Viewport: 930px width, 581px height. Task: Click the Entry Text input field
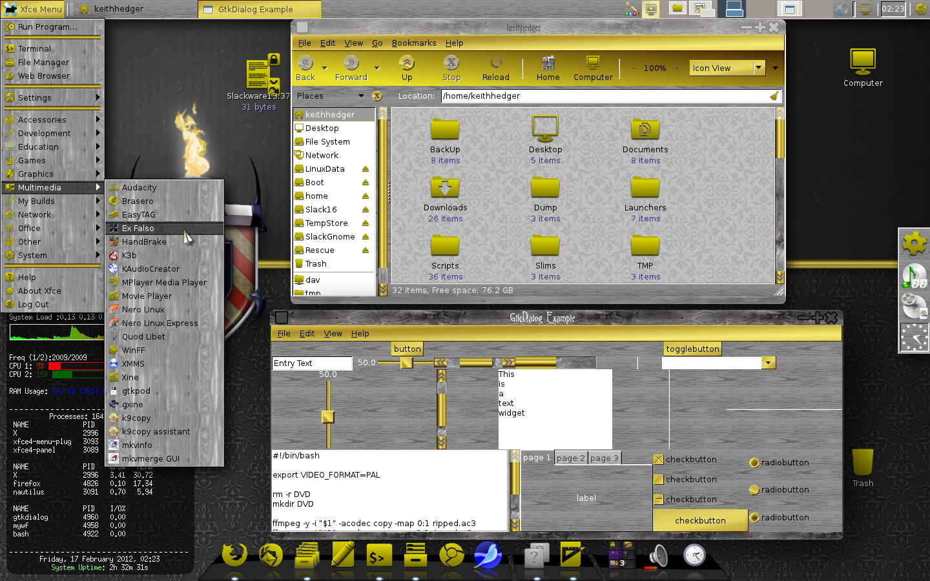312,363
